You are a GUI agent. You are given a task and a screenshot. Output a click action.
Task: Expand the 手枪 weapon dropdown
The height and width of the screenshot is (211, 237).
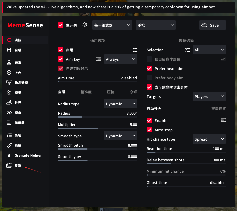(x=155, y=25)
